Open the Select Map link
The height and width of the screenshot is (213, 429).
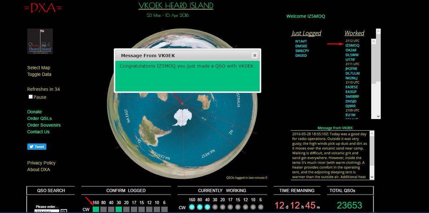[x=39, y=68]
